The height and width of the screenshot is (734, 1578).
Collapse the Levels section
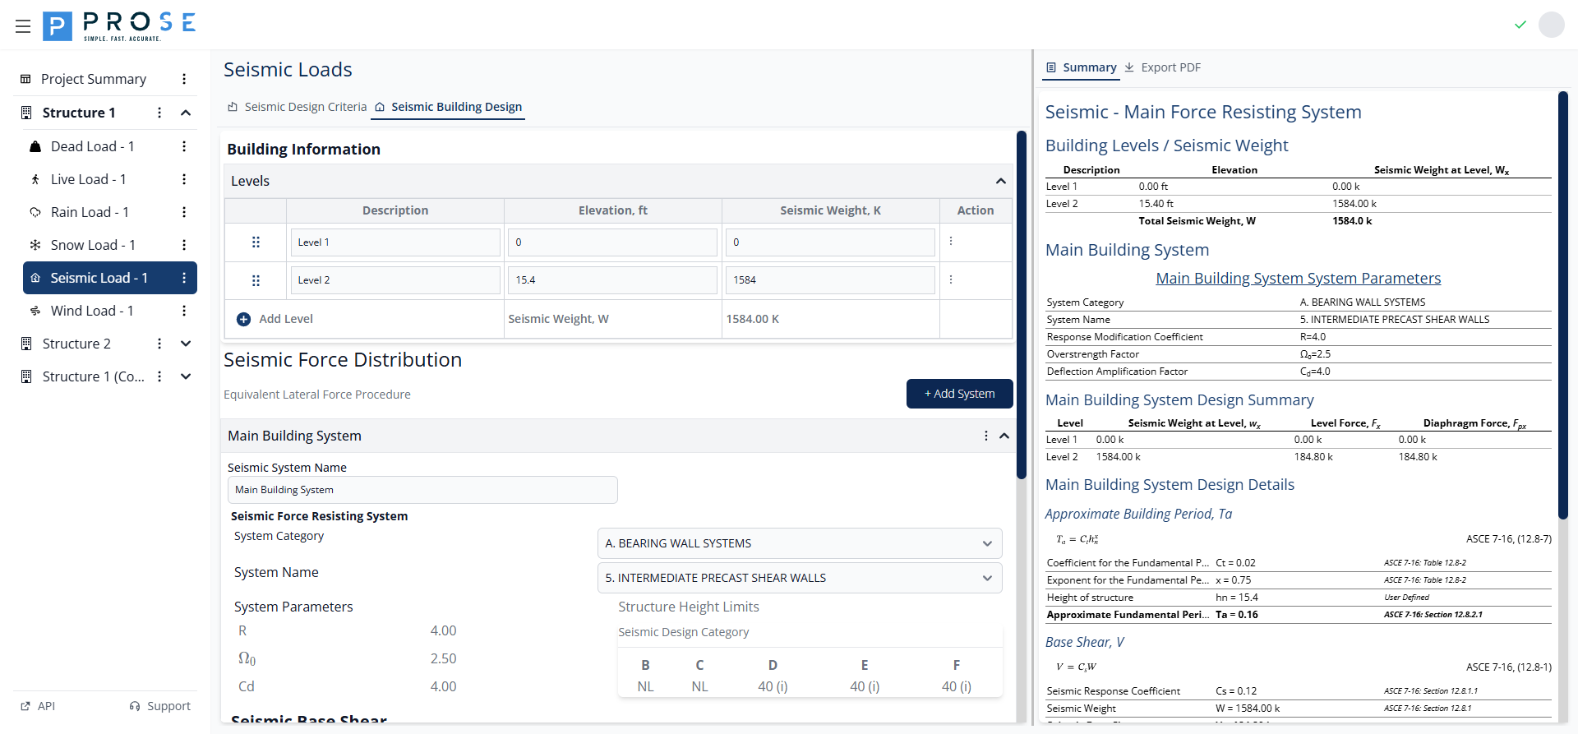tap(1000, 181)
